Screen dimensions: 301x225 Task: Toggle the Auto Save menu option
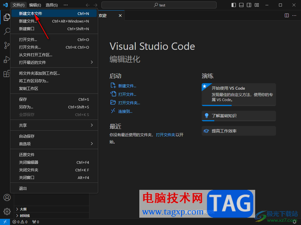coord(54,136)
